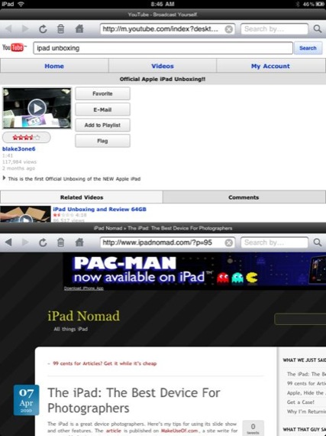Go back in the bottom ipadnomad browser

[8, 242]
